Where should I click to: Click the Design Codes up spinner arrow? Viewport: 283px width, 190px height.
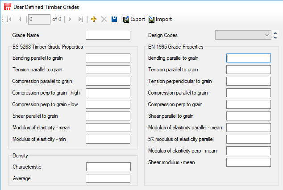(275, 33)
